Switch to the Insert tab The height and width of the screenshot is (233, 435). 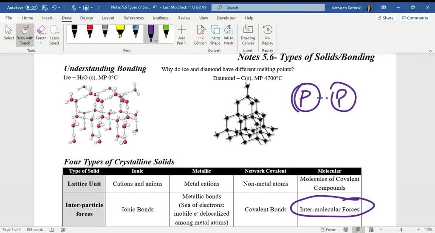click(48, 18)
